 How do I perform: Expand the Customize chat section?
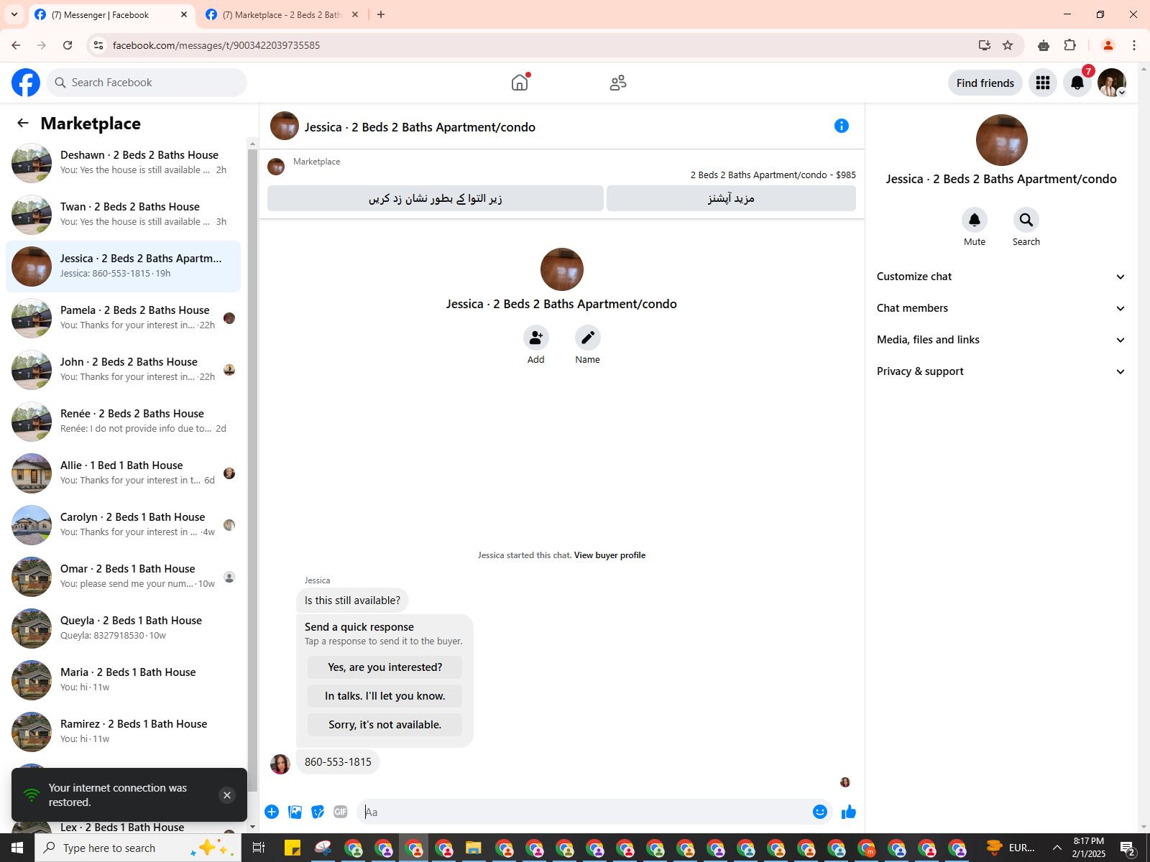pos(1000,277)
